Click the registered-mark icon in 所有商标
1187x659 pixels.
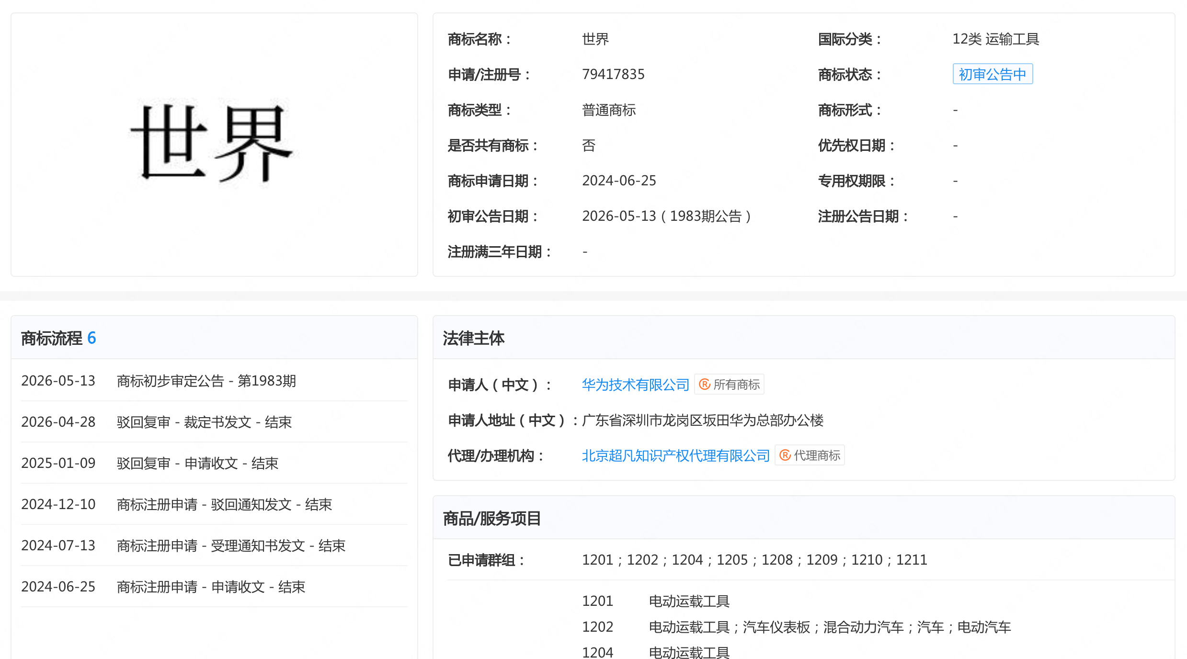tap(704, 385)
